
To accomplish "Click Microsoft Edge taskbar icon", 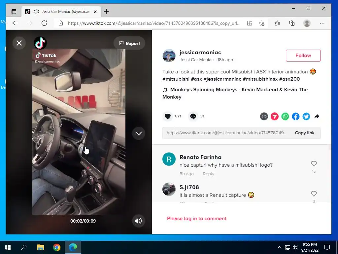I will click(73, 247).
